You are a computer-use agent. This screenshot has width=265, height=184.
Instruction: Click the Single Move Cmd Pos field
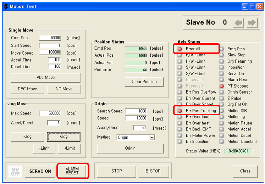50,38
